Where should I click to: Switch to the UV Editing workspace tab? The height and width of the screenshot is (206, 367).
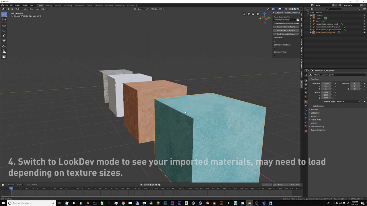tap(68, 5)
